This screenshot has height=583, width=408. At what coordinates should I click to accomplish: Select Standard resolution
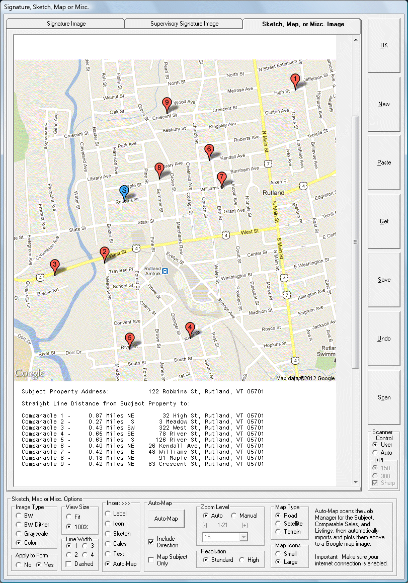[x=218, y=560]
